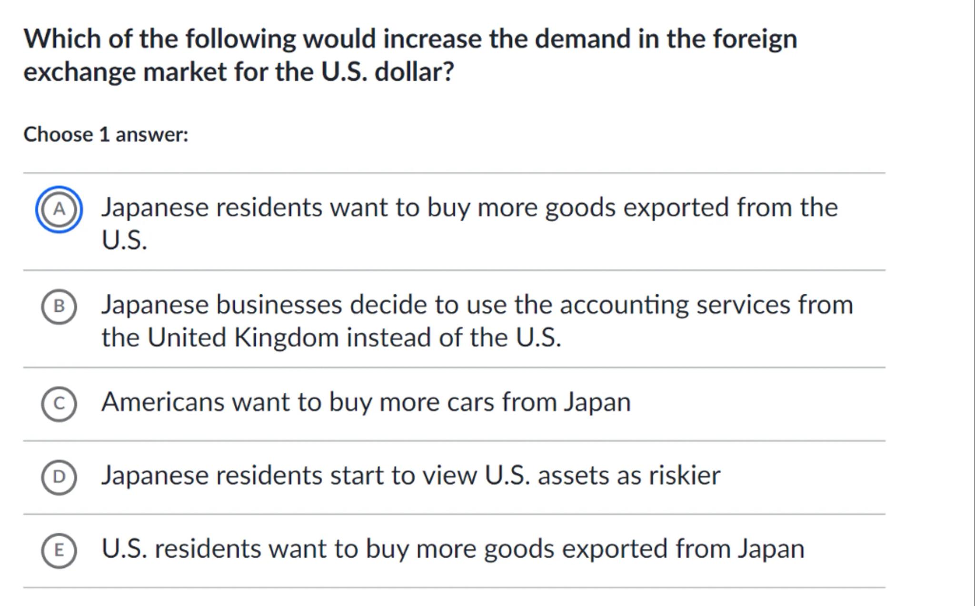The width and height of the screenshot is (975, 606).
Task: Click the "Choose 1 answer:" label
Action: pos(106,135)
